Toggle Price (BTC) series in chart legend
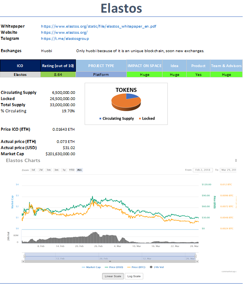Image resolution: width=243 pixels, height=284 pixels. pos(136,267)
